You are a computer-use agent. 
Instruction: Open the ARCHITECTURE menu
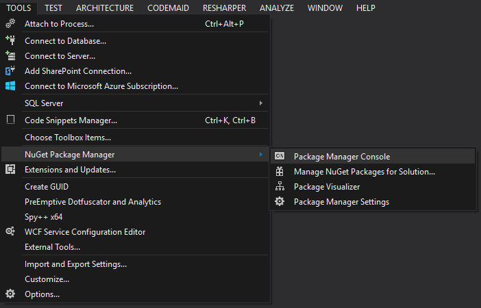pos(105,8)
